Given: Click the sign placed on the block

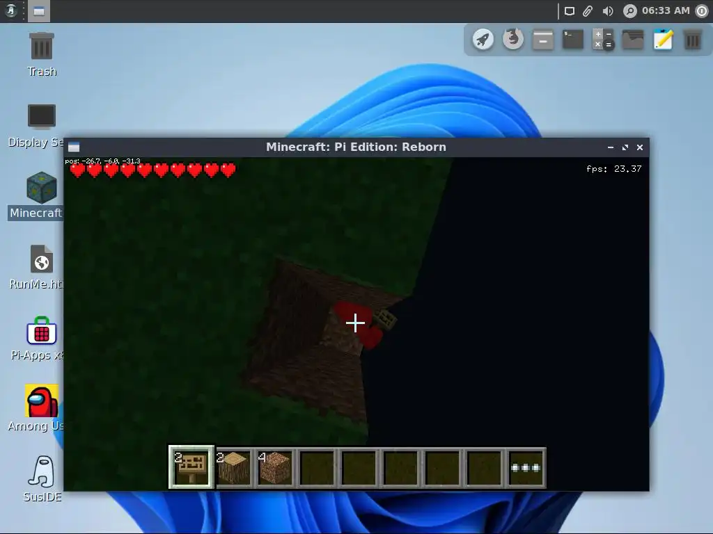Looking at the screenshot, I should tap(384, 318).
